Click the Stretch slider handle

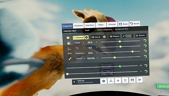pos(115,57)
